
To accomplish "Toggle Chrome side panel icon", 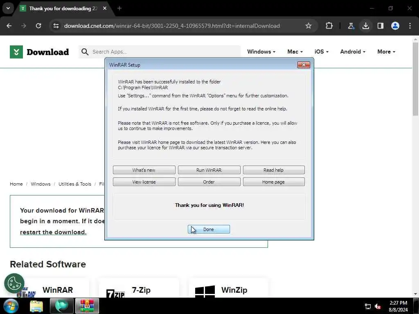I will [380, 26].
